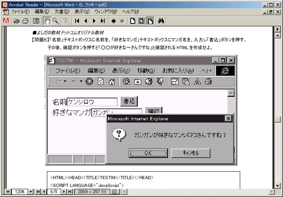Maximize the Acrobat Reader window
283x197 pixels.
click(x=271, y=5)
